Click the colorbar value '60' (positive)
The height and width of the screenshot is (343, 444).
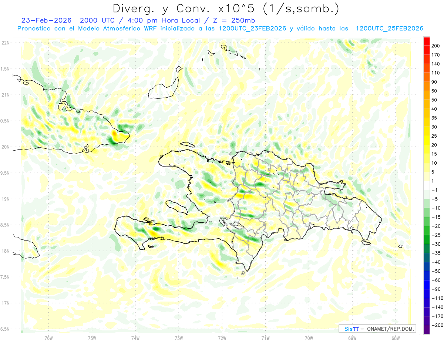[x=434, y=91]
